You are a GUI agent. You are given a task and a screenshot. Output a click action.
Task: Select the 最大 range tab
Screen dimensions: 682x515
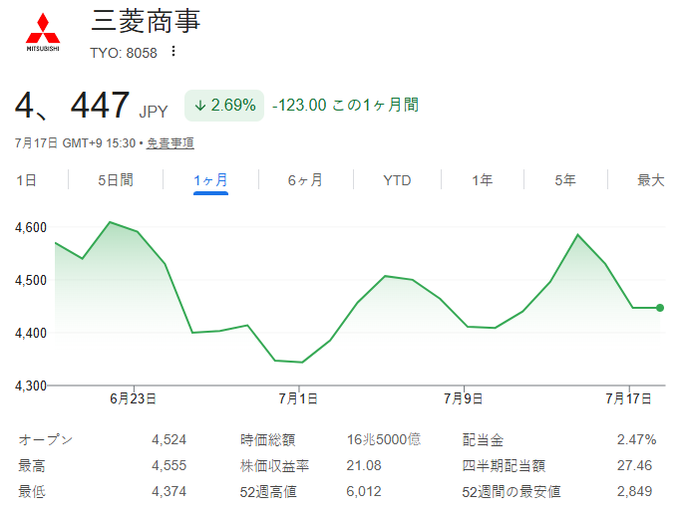click(651, 180)
